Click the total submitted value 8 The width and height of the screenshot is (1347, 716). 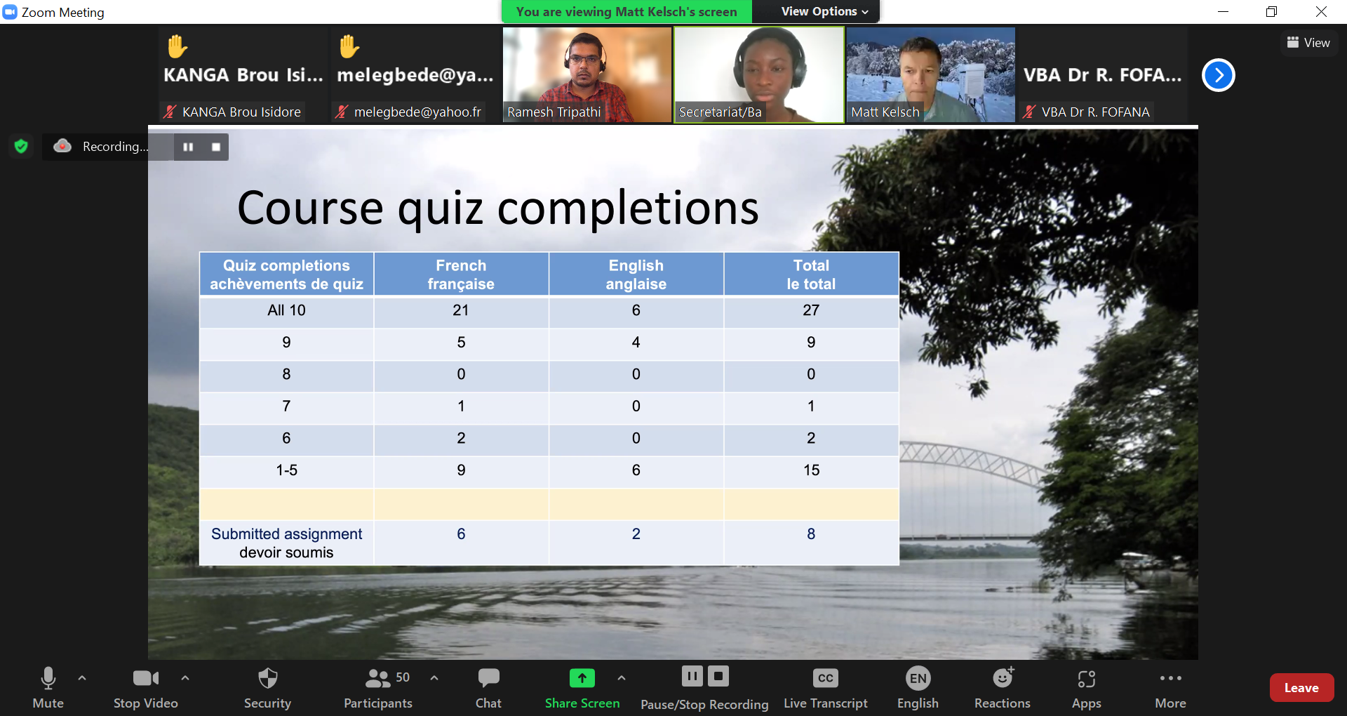point(811,534)
